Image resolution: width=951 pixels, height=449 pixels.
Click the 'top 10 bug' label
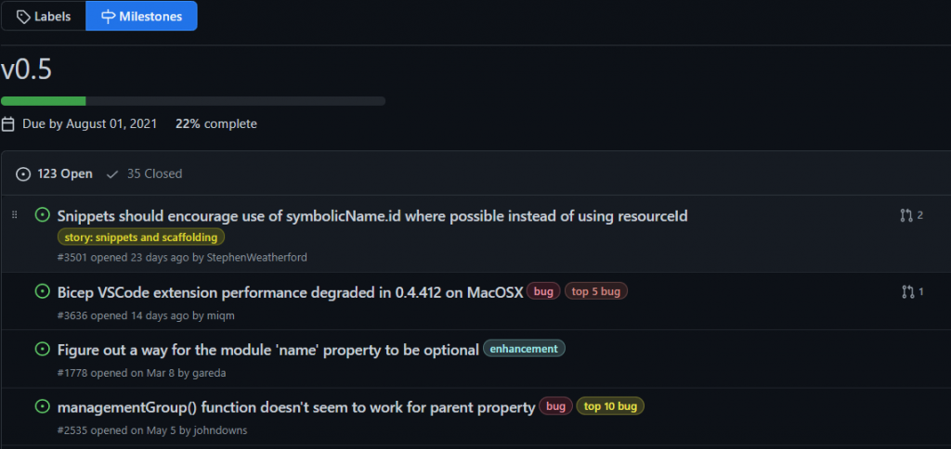point(609,406)
